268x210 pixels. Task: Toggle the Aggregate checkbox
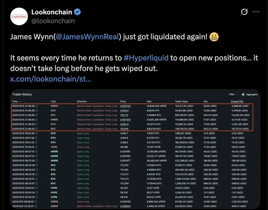coord(243,94)
